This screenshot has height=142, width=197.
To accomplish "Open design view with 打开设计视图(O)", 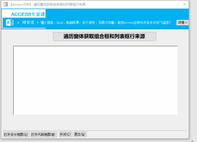I will pyautogui.click(x=16, y=135).
